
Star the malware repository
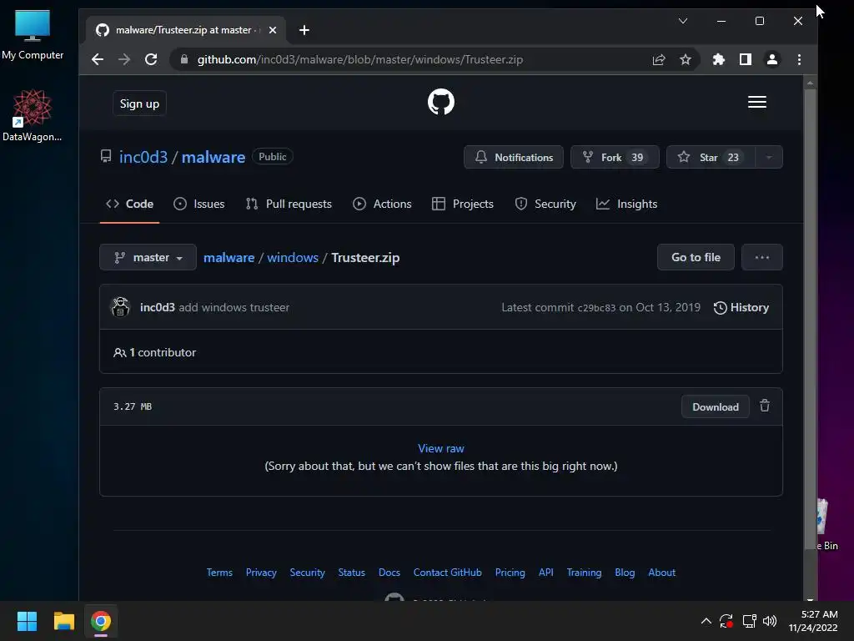pyautogui.click(x=711, y=157)
